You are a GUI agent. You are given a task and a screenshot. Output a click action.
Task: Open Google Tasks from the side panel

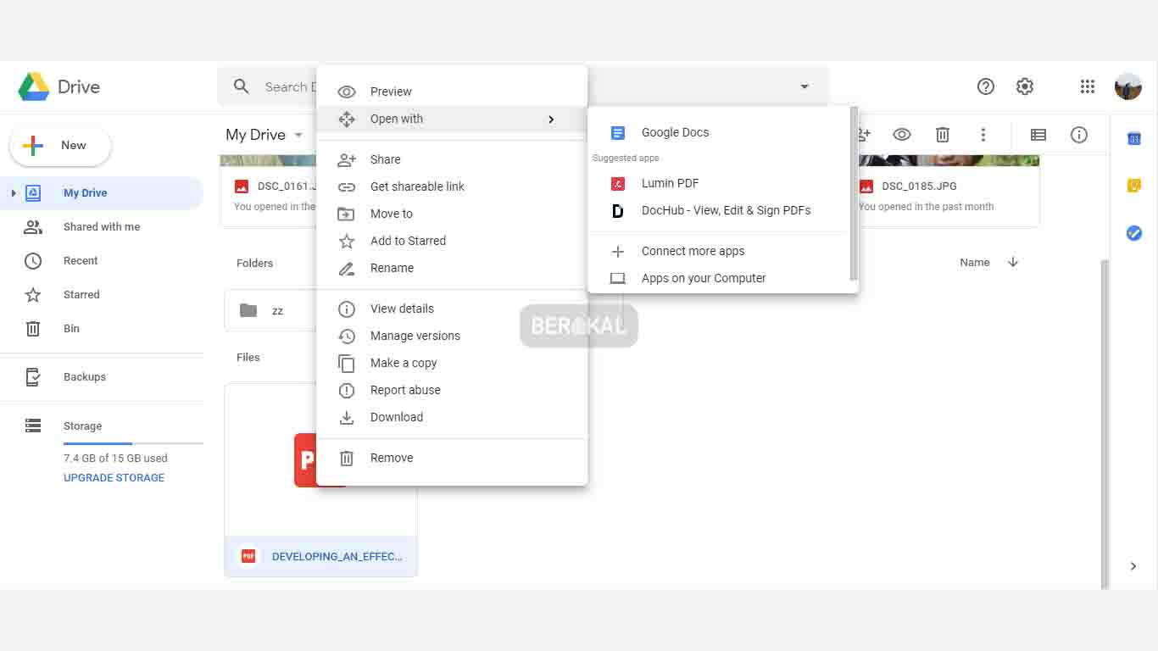1133,233
